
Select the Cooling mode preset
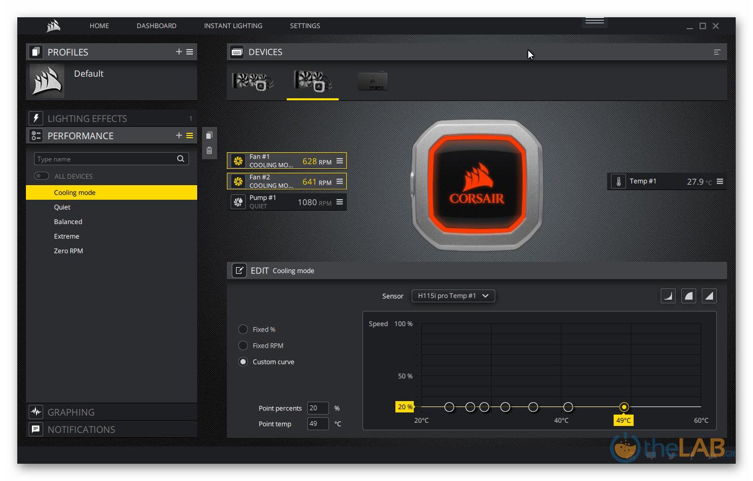click(x=111, y=192)
